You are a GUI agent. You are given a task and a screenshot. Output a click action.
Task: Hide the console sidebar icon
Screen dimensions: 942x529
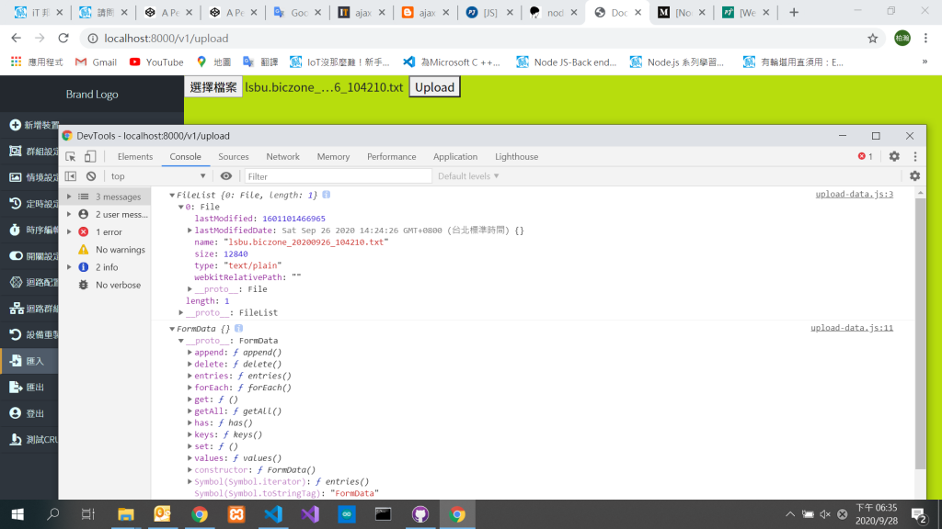click(70, 176)
